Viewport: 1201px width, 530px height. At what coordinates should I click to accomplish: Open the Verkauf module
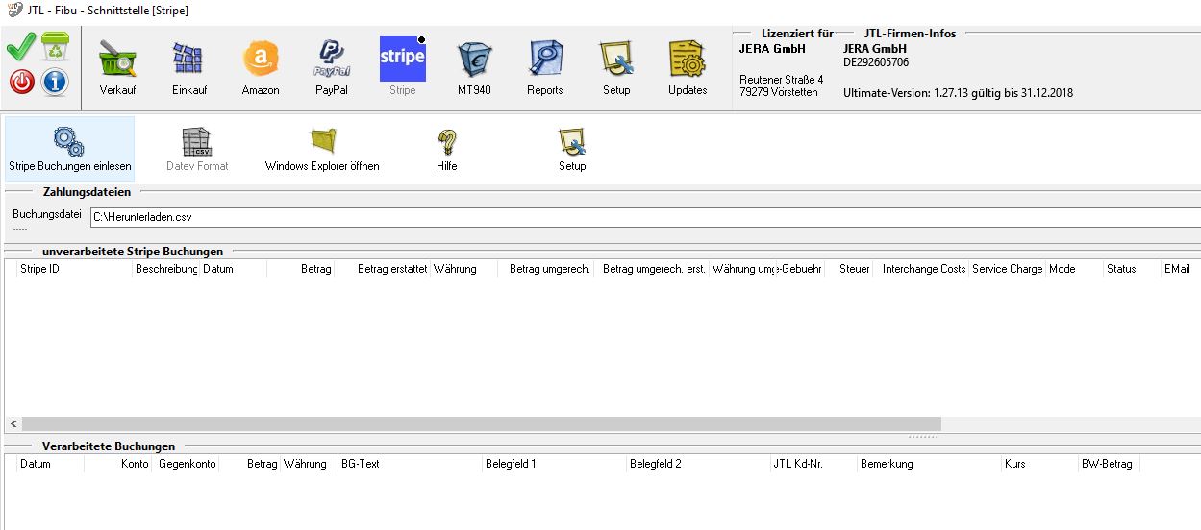click(x=117, y=67)
